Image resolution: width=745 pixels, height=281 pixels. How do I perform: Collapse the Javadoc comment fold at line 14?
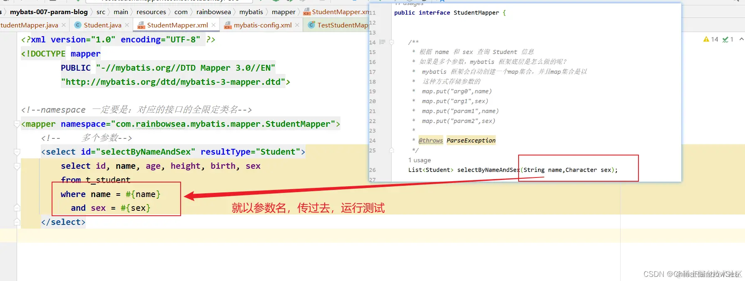pos(391,42)
